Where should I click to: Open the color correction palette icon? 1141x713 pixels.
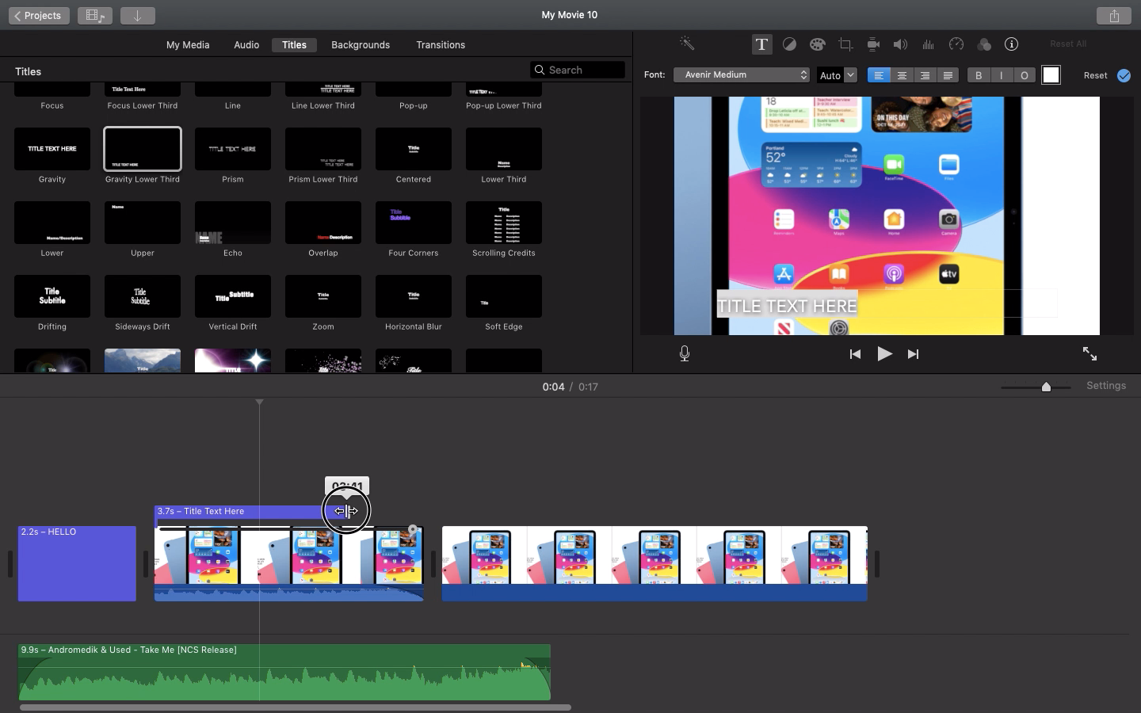tap(817, 44)
